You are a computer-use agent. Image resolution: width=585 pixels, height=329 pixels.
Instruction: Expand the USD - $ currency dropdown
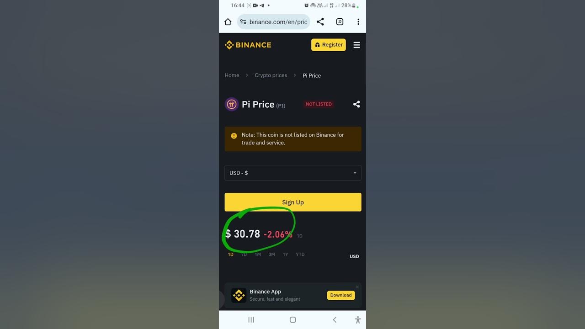pyautogui.click(x=293, y=173)
